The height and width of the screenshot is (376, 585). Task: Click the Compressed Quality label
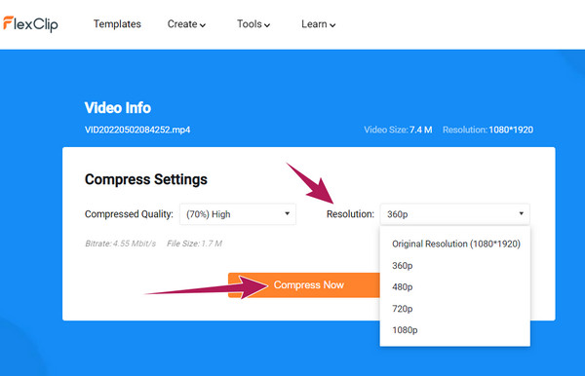tap(129, 214)
